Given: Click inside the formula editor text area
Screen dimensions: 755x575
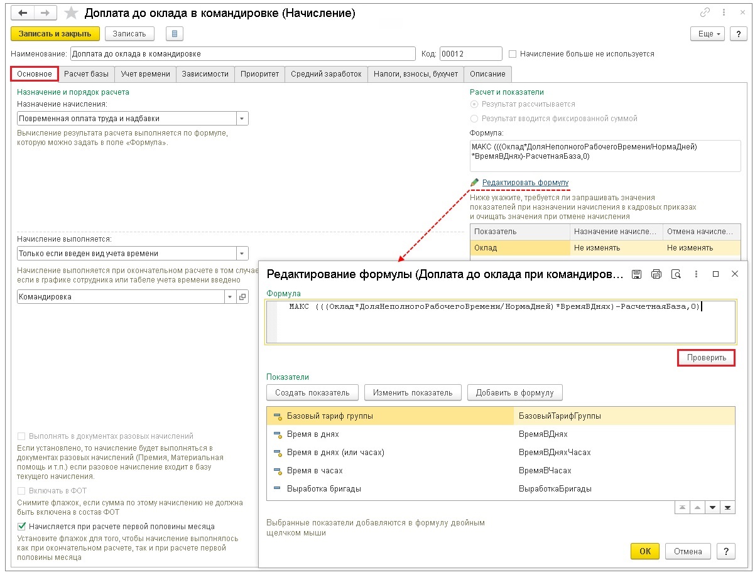Looking at the screenshot, I should 501,322.
